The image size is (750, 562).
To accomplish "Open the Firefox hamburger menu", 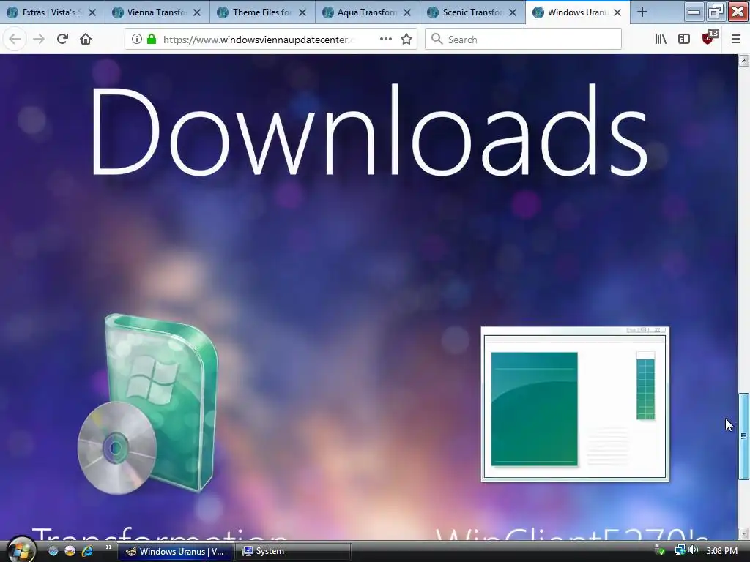I will (735, 40).
